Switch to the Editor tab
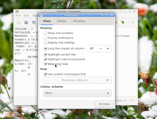 click(x=62, y=21)
